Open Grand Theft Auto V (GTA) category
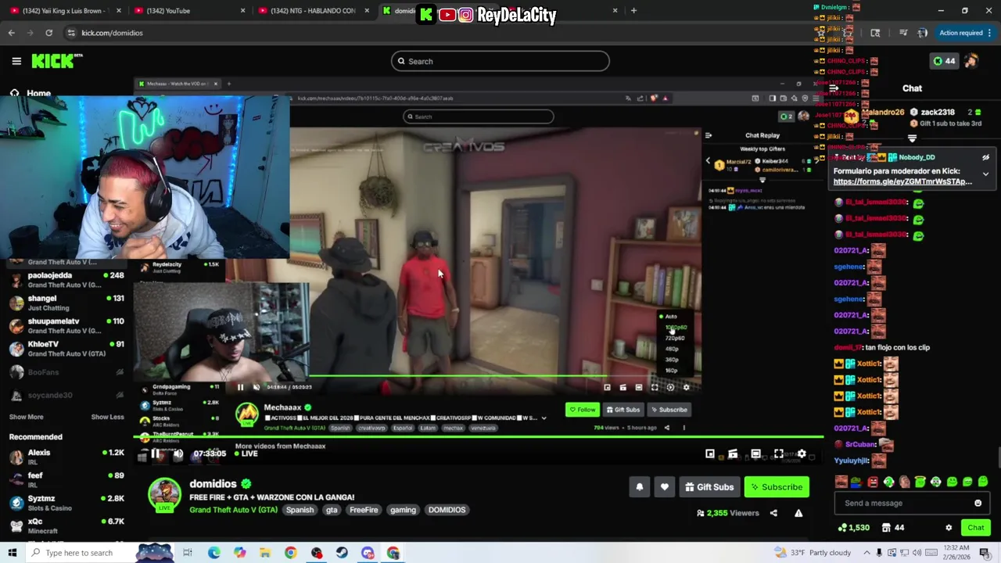Image resolution: width=1001 pixels, height=563 pixels. coord(233,510)
